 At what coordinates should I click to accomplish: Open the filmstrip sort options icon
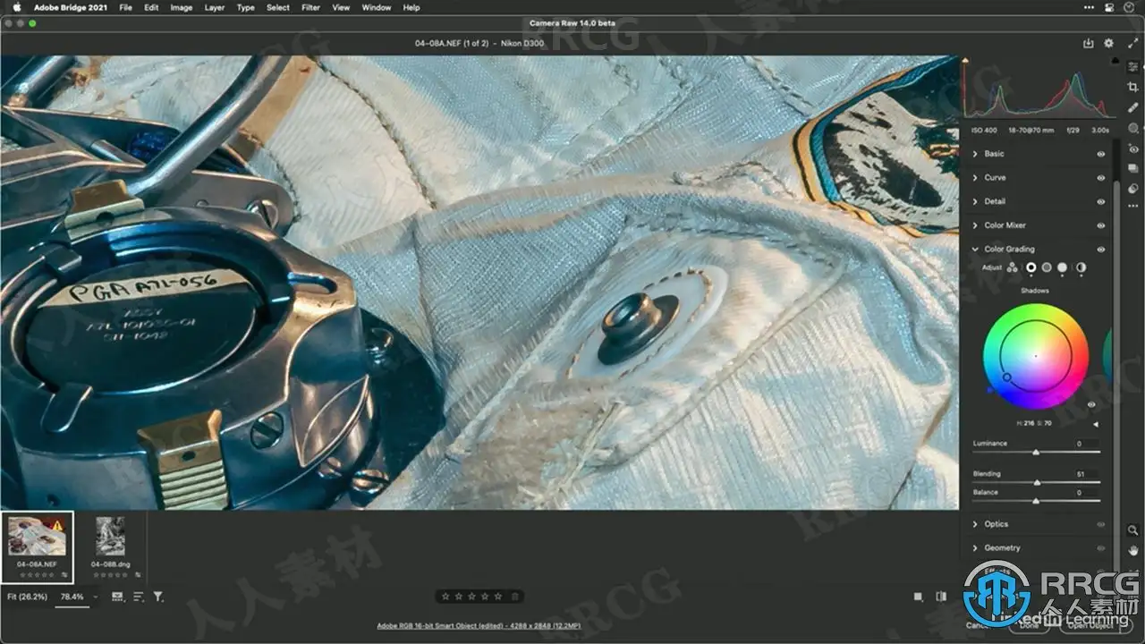tap(139, 596)
